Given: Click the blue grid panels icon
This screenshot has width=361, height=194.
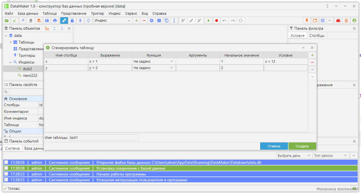Looking at the screenshot, I should pos(322,21).
